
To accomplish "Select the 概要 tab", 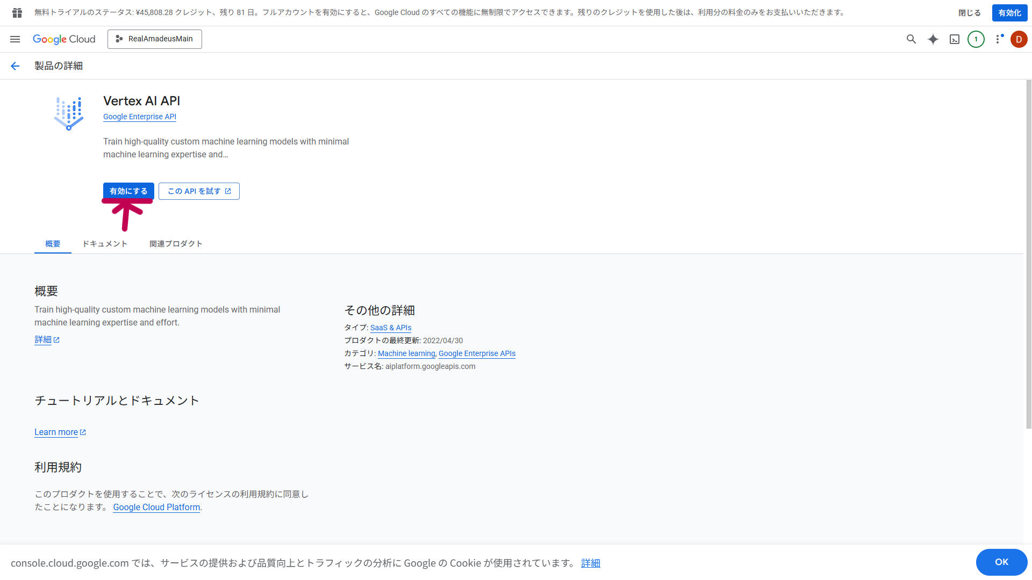I will 53,244.
